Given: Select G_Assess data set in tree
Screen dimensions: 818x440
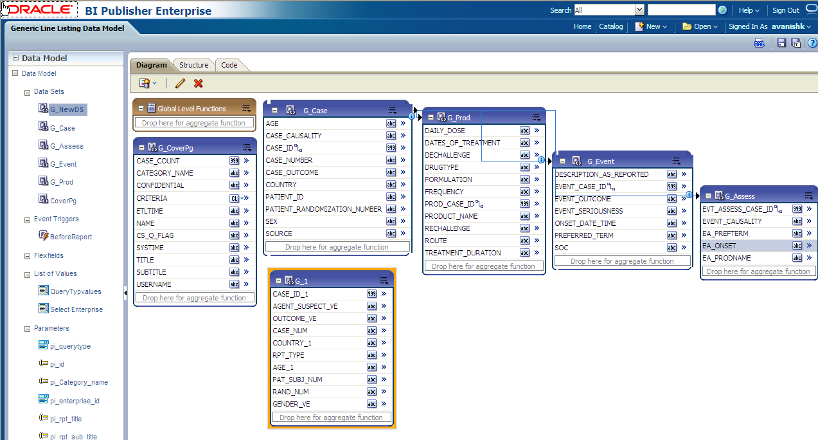Looking at the screenshot, I should coord(67,146).
